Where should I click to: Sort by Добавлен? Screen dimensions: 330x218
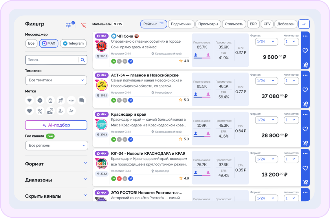[286, 24]
